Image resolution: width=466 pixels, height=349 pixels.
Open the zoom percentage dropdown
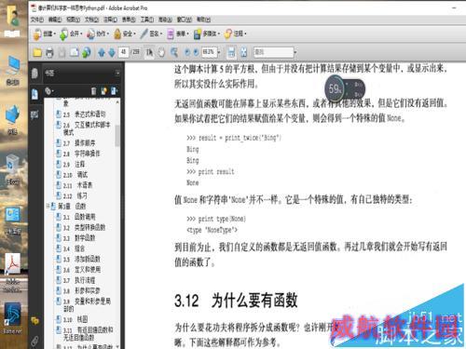[x=219, y=52]
